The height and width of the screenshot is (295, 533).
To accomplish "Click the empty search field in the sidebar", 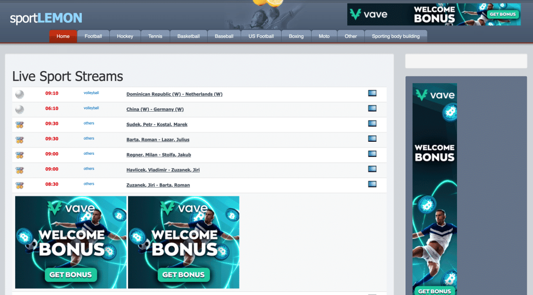I will click(466, 61).
